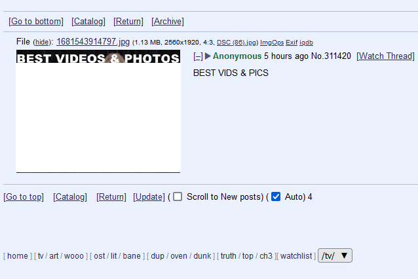The image size is (418, 279).
Task: Hide the file via the (hide) link
Action: point(42,42)
